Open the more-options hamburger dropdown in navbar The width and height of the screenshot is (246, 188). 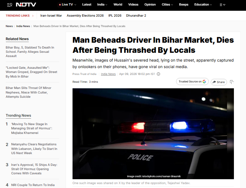click(222, 5)
